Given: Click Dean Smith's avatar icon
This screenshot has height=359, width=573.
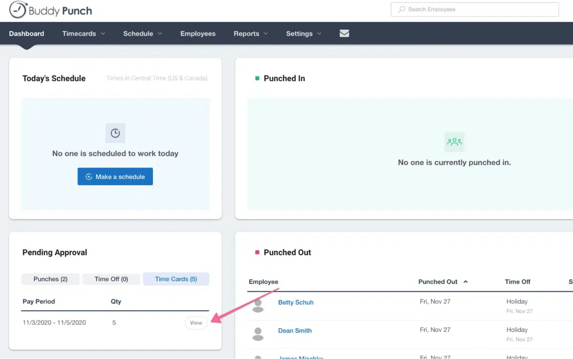Looking at the screenshot, I should pyautogui.click(x=258, y=333).
